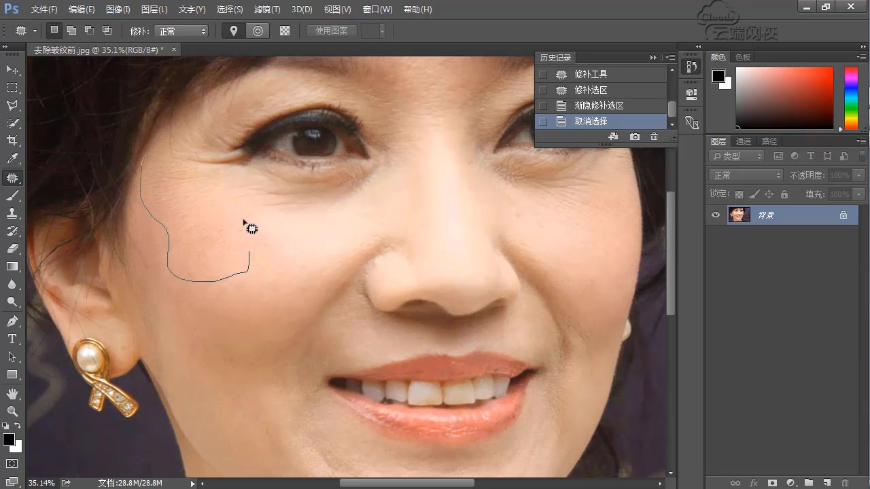Open the 选择(S) menu
This screenshot has width=870, height=489.
[x=230, y=10]
